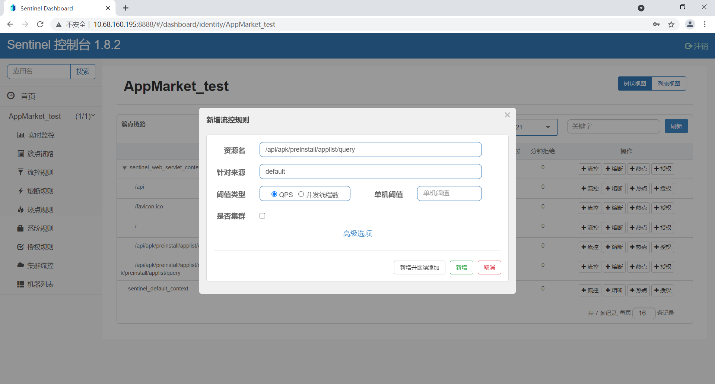Image resolution: width=715 pixels, height=384 pixels.
Task: Open 热点规则 fire icon item
Action: point(36,210)
